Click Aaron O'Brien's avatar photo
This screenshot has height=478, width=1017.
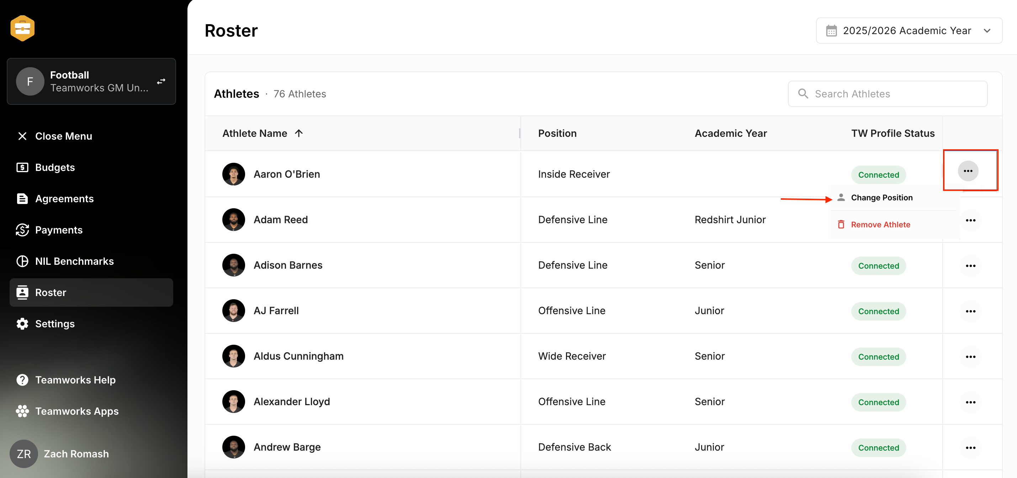[x=234, y=174]
